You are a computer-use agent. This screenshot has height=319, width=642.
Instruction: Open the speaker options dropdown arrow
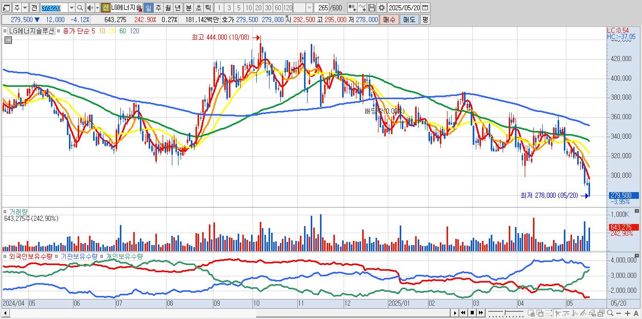click(97, 8)
